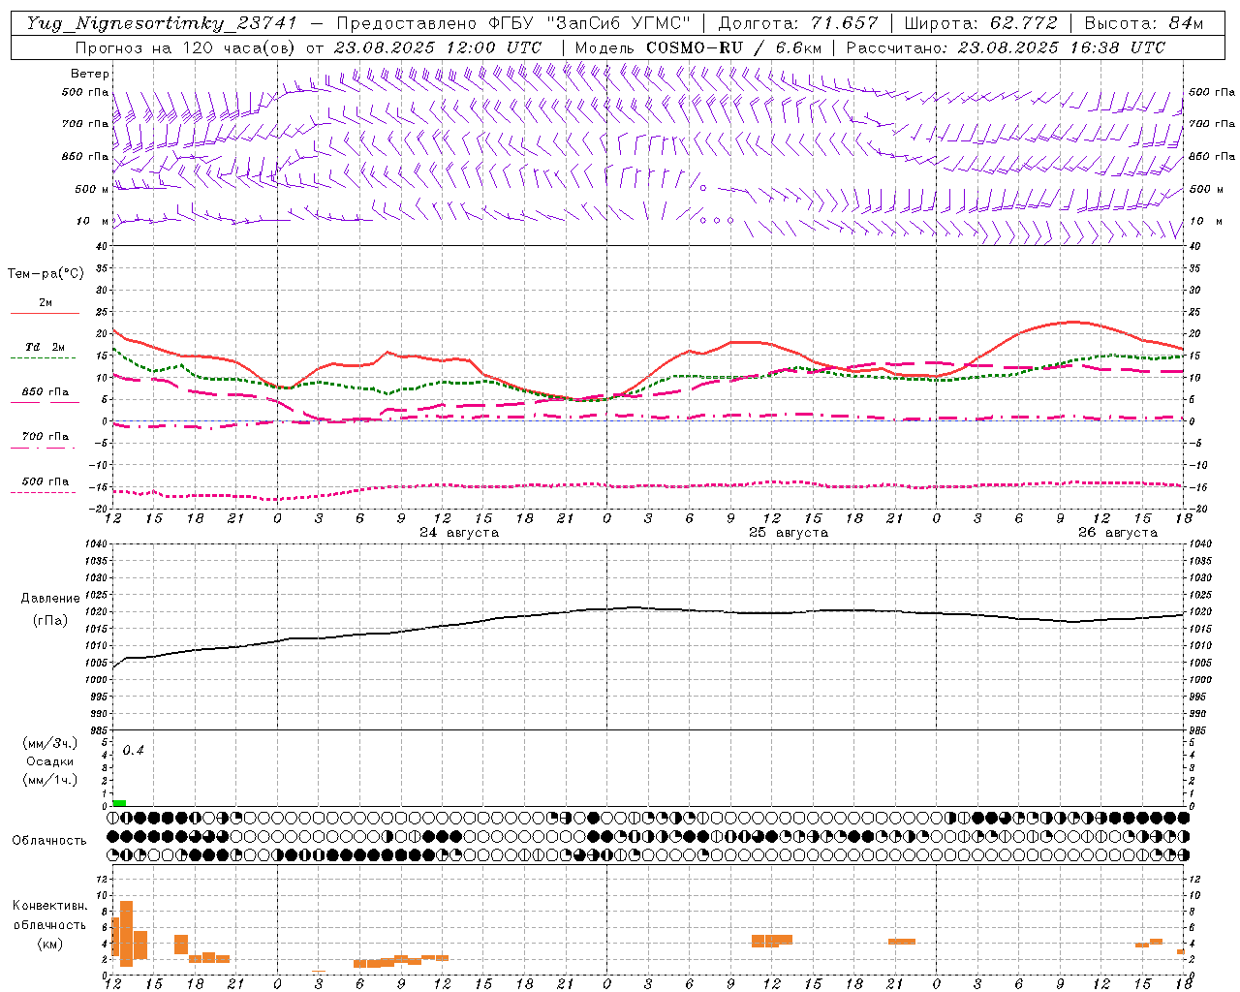Click the Широта: 62.772 value
Screen dimensions: 1240x992
(x=981, y=23)
